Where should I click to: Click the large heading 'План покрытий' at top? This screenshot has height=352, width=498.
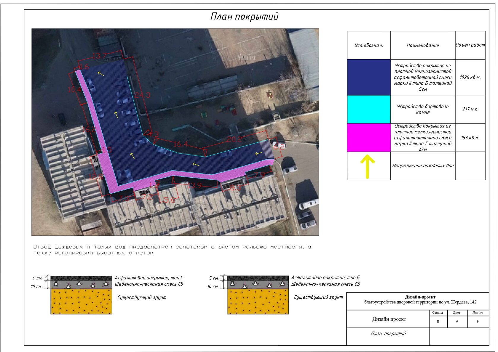pos(244,16)
